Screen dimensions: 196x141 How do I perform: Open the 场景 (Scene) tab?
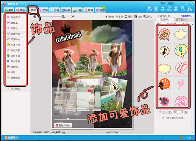pyautogui.click(x=66, y=10)
